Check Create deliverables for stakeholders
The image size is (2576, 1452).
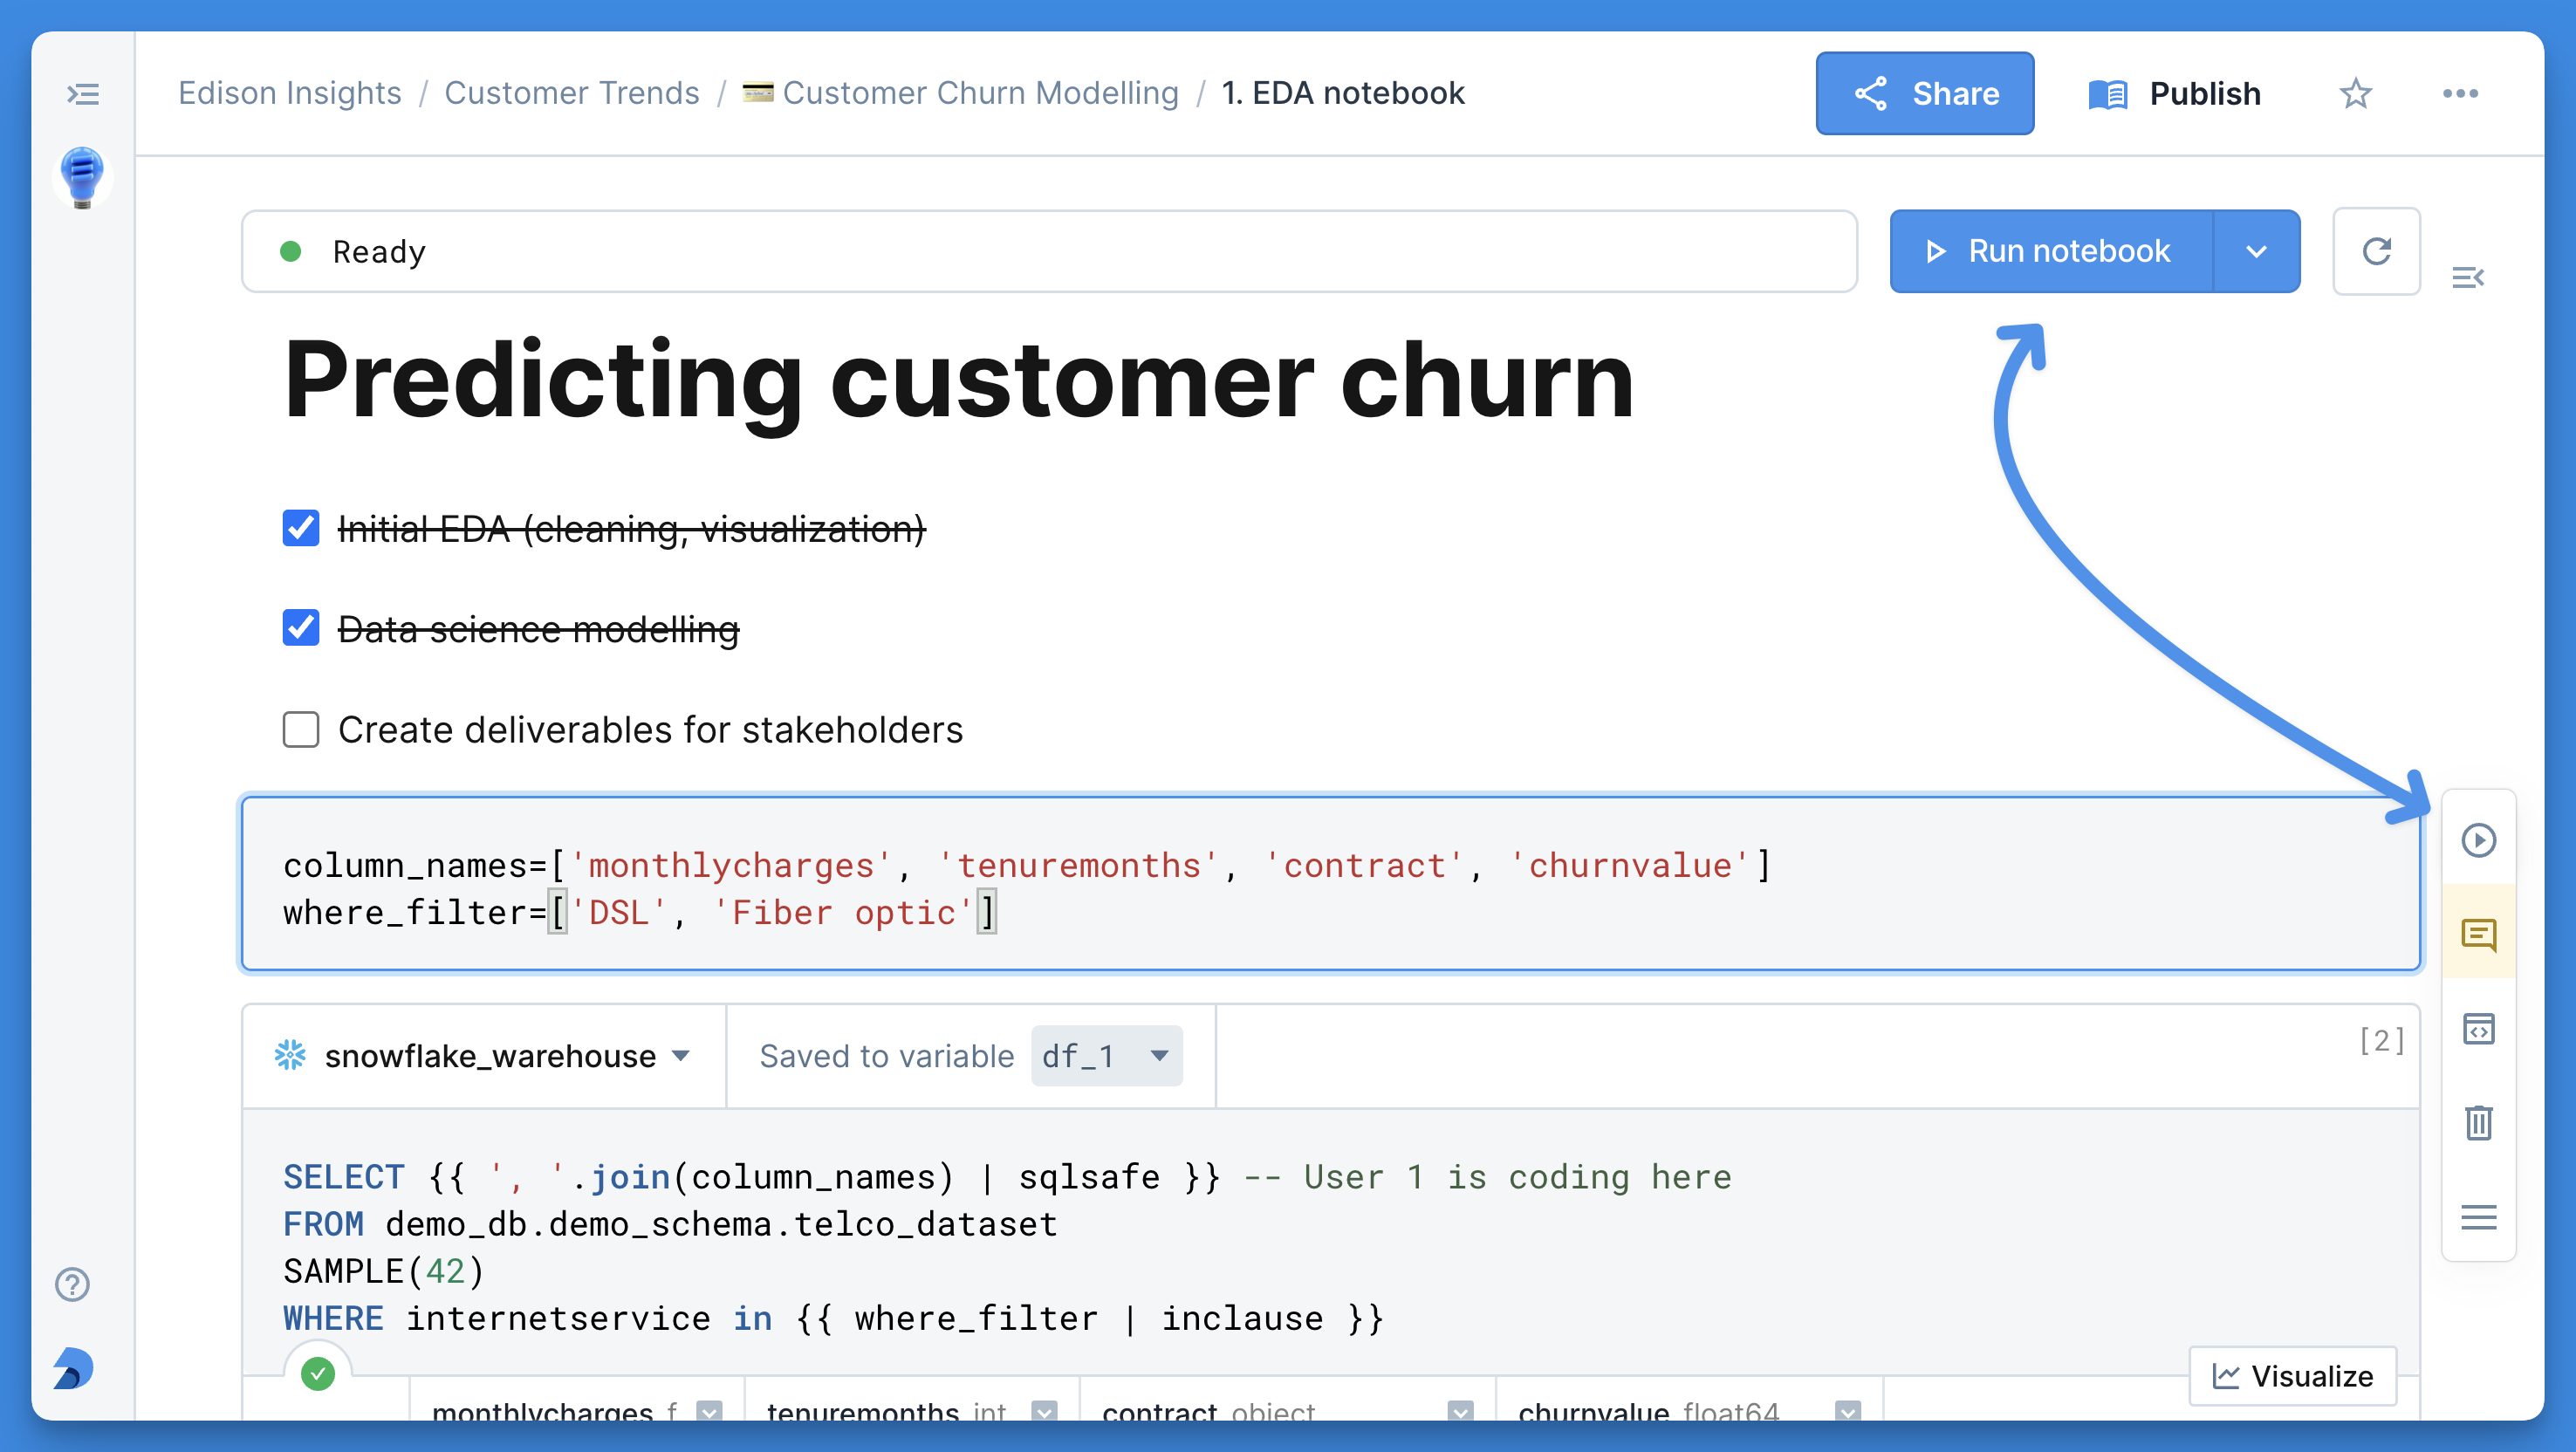[x=300, y=729]
